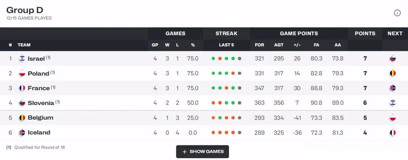Click next-opponent flag in Iceland's row
This screenshot has height=160, width=408.
click(393, 133)
